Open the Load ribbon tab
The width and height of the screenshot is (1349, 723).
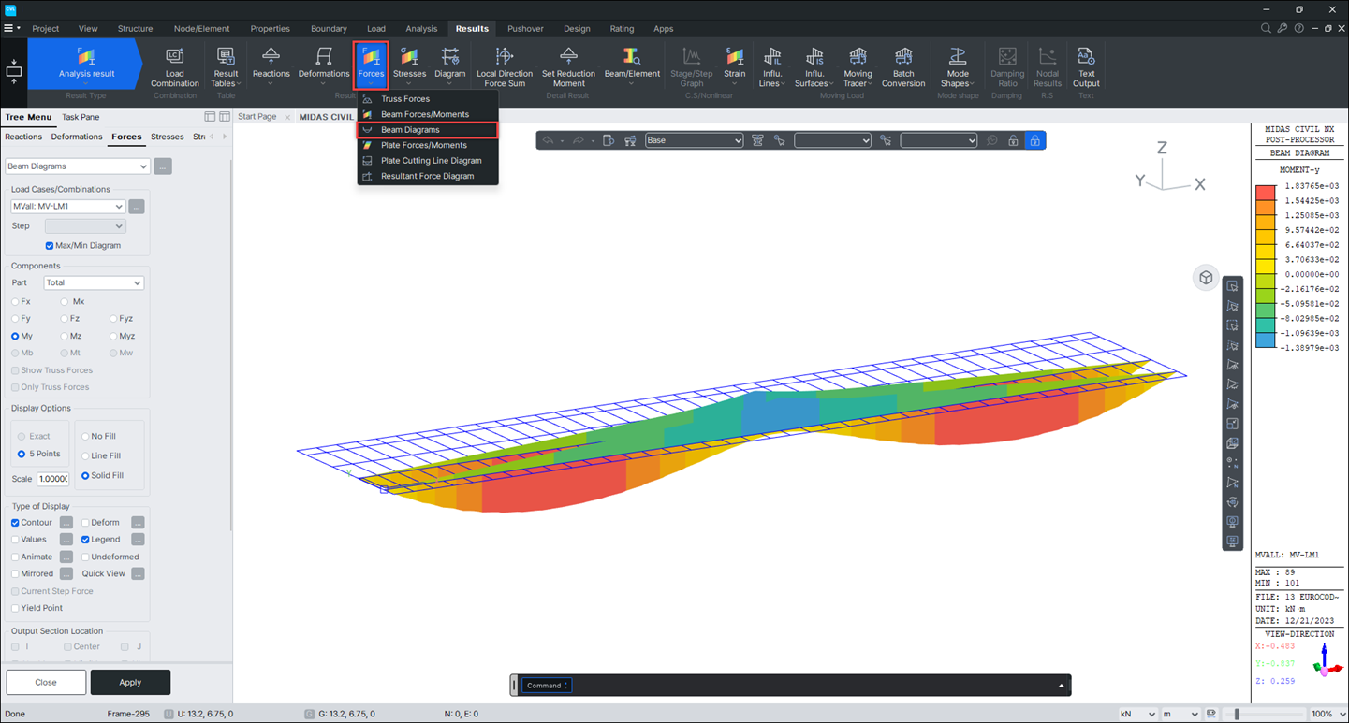coord(376,29)
